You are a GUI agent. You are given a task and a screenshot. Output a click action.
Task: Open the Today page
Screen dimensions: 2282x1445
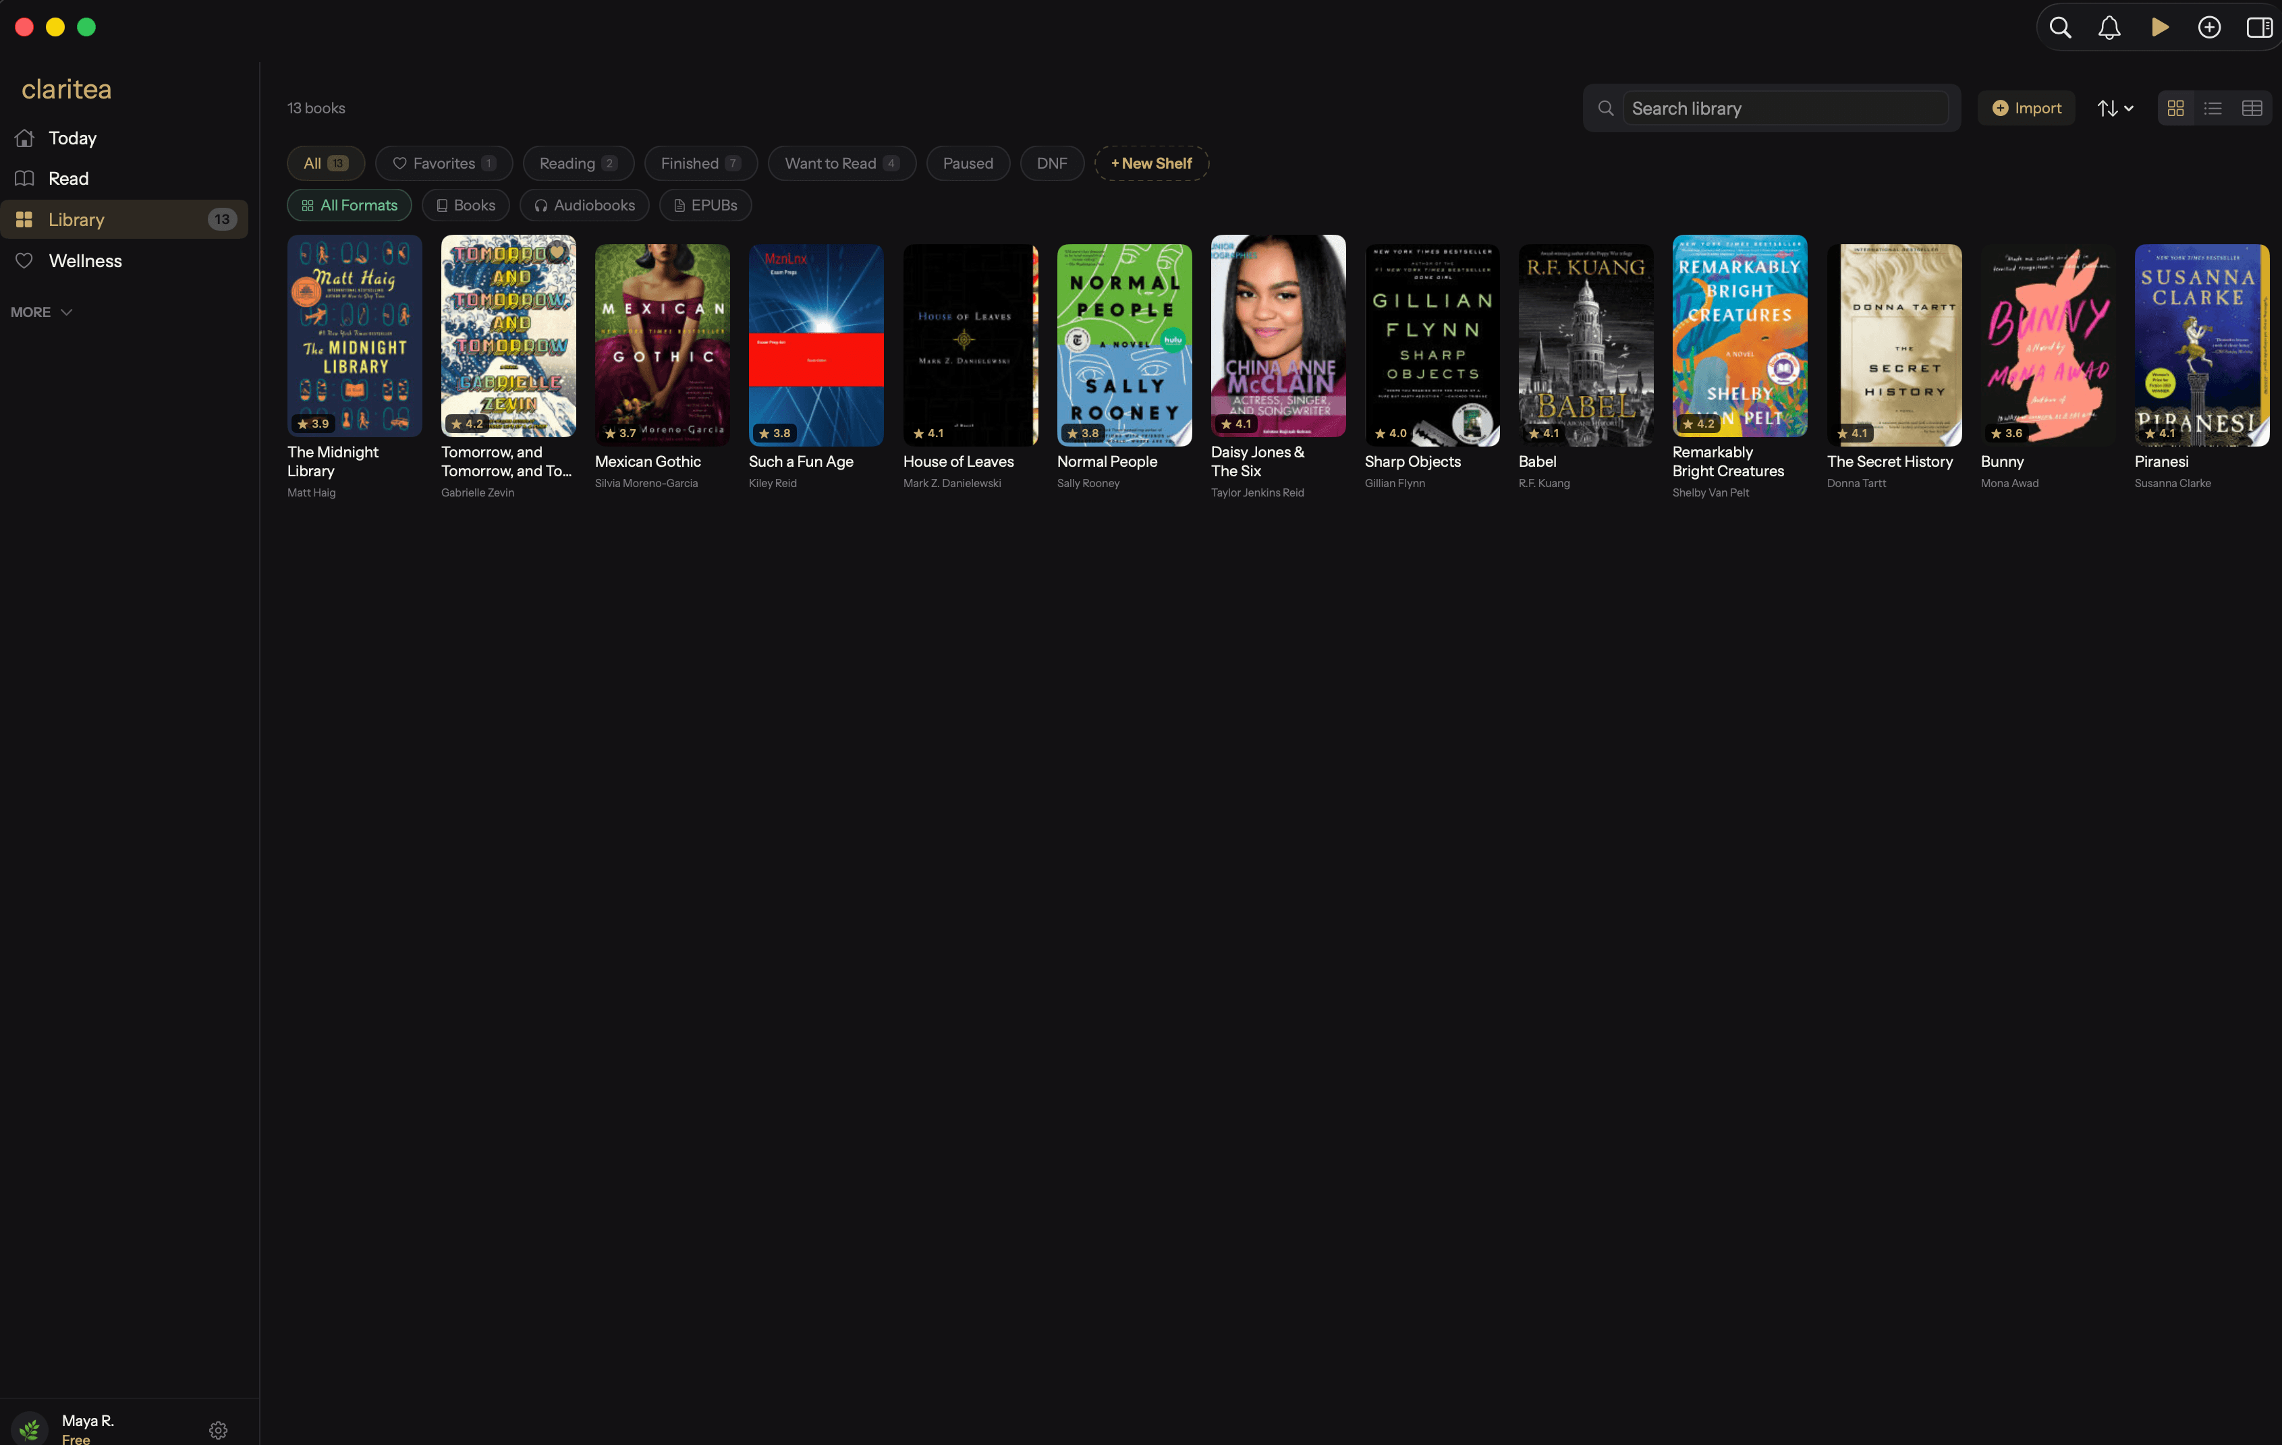pyautogui.click(x=124, y=138)
